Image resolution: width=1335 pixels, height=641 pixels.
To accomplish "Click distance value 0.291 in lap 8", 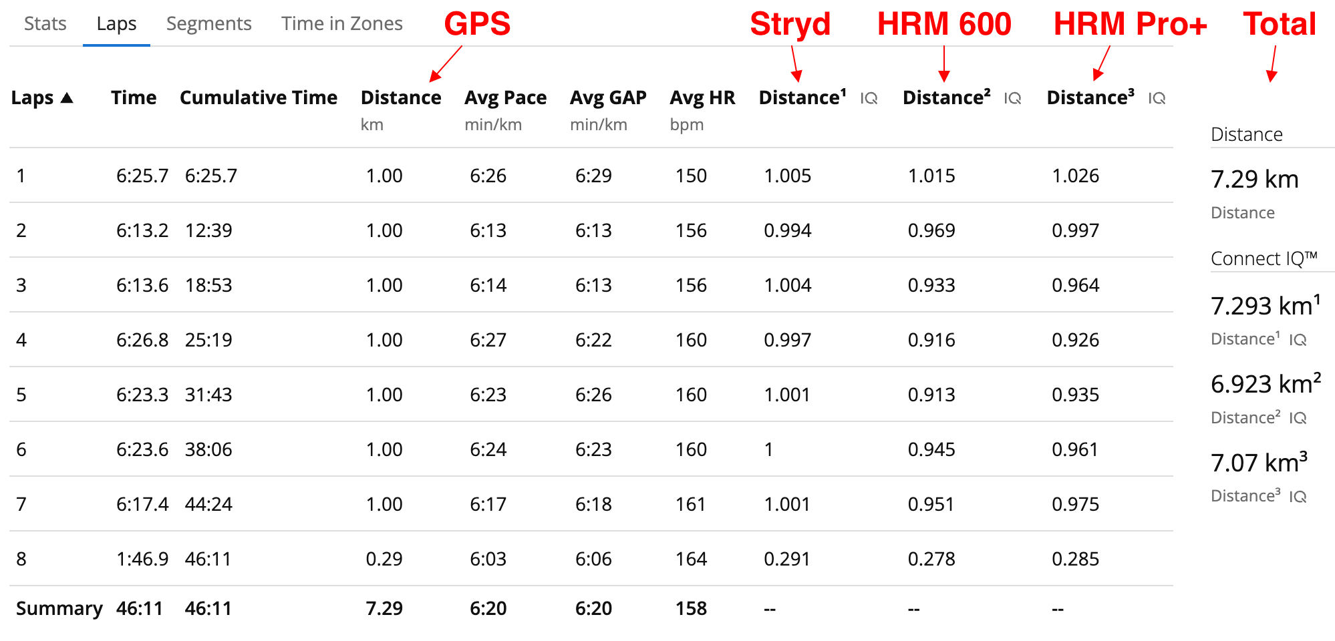I will click(x=787, y=559).
